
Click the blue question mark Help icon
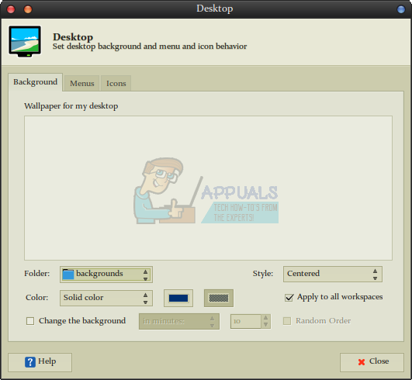click(x=30, y=362)
